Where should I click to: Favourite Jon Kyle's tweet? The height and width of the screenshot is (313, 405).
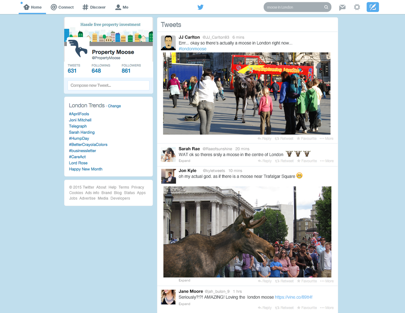[306, 281]
